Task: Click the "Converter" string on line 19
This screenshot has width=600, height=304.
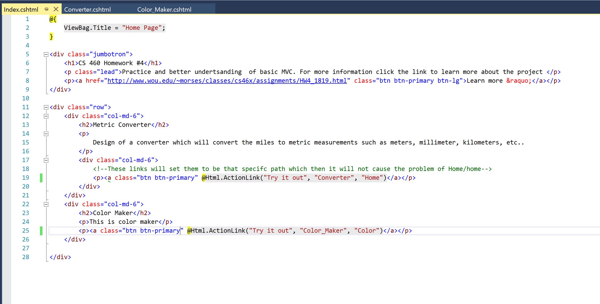Action: 334,178
